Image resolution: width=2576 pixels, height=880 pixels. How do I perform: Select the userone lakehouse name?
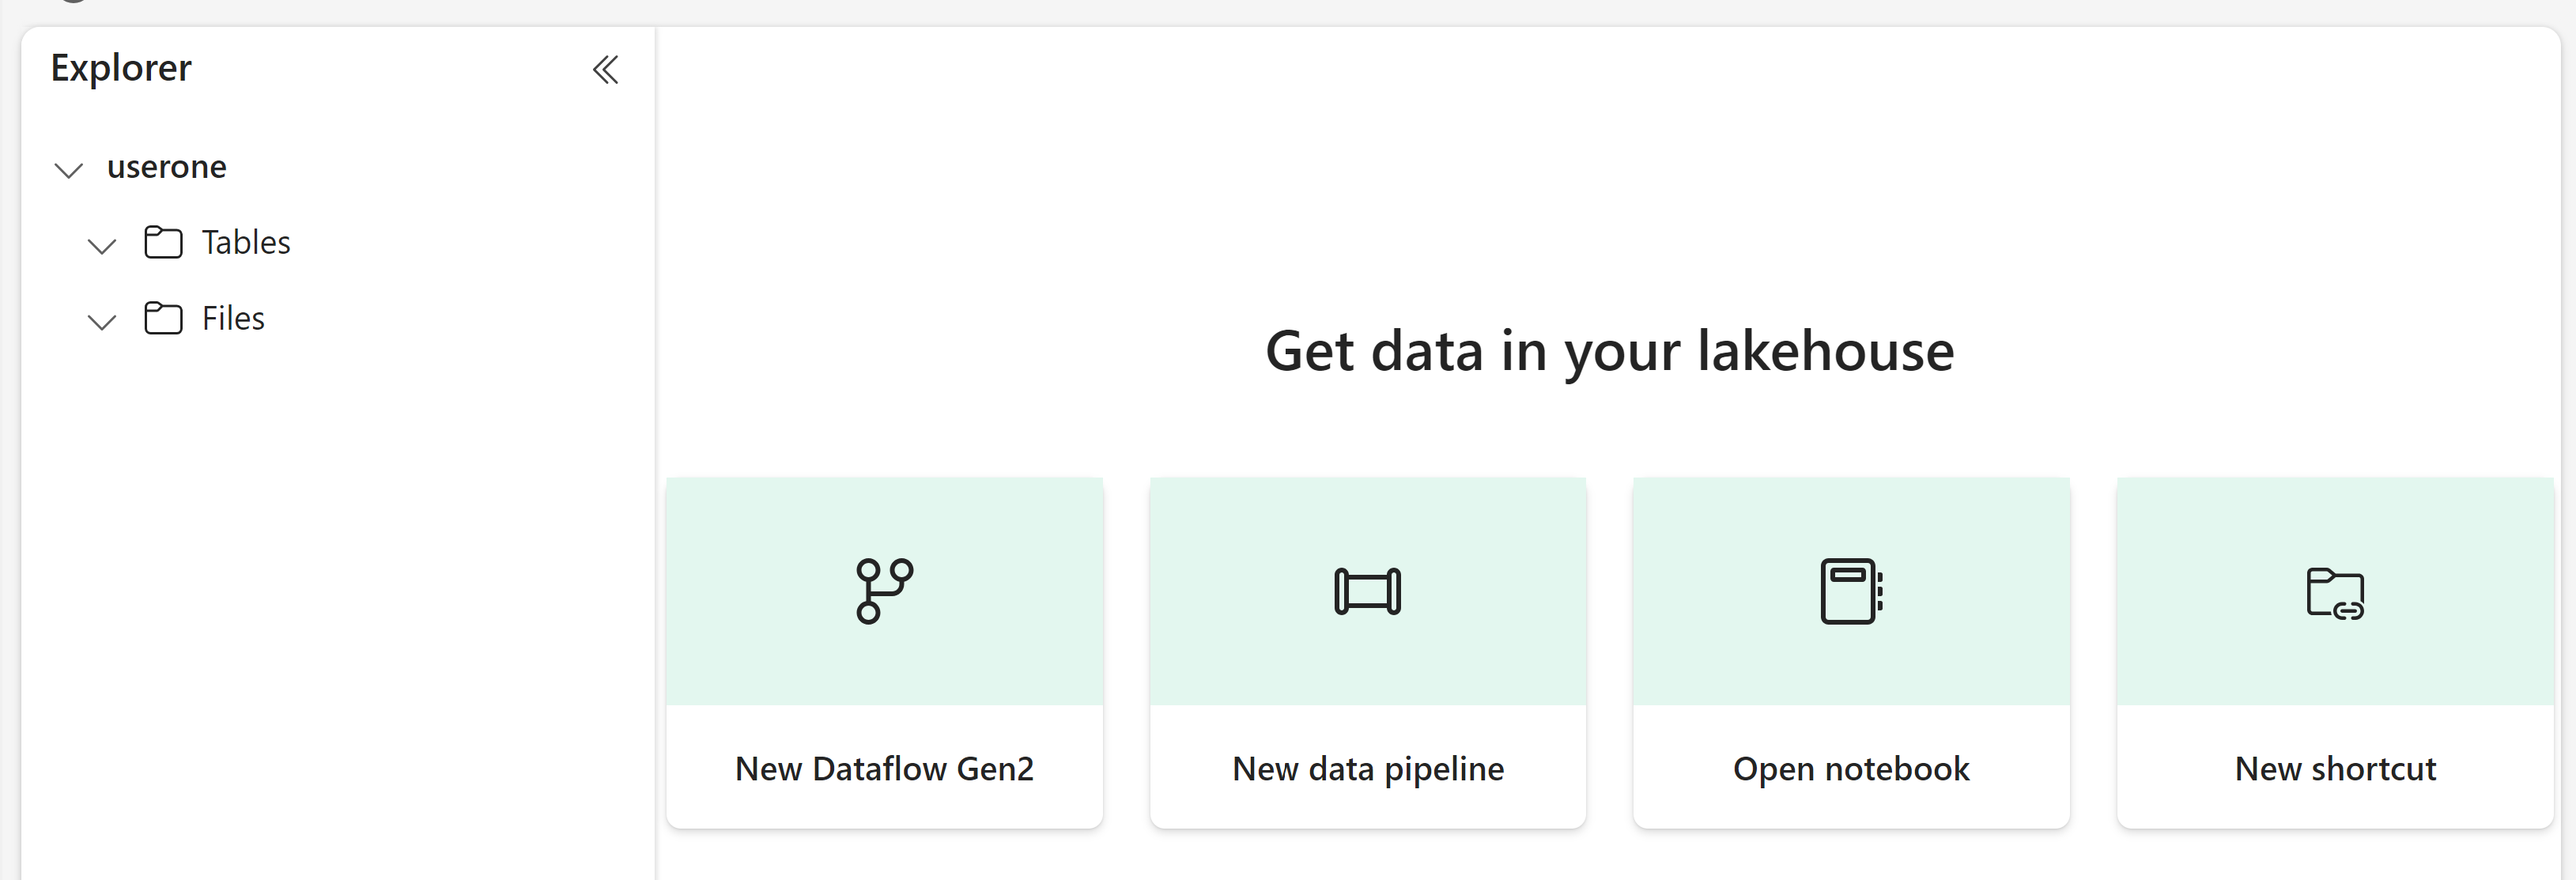click(x=167, y=166)
